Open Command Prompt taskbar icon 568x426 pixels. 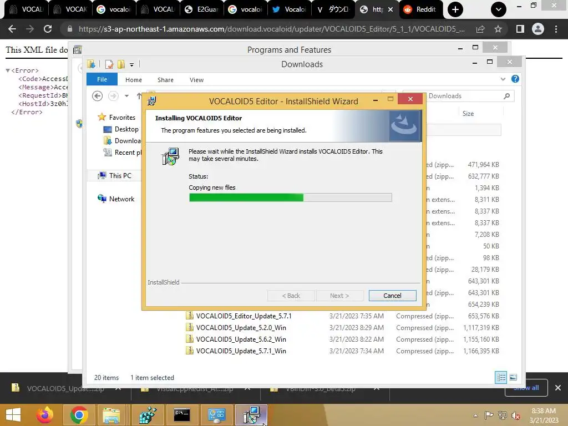181,415
